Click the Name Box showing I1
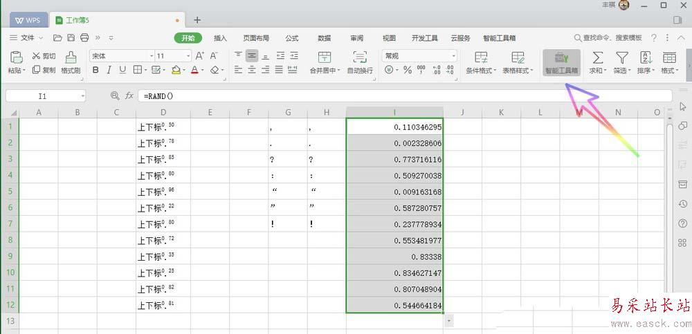 tap(46, 95)
